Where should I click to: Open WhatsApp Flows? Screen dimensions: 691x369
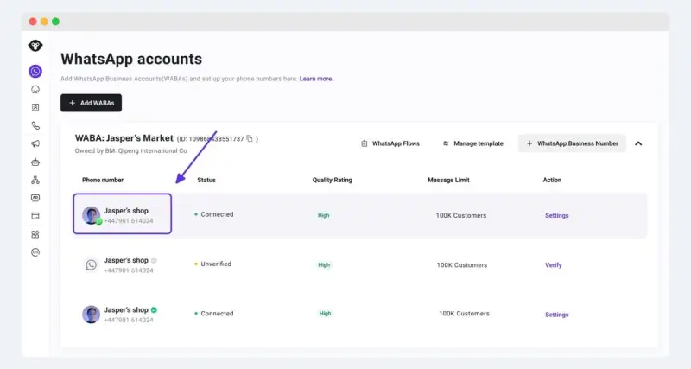[x=390, y=143]
